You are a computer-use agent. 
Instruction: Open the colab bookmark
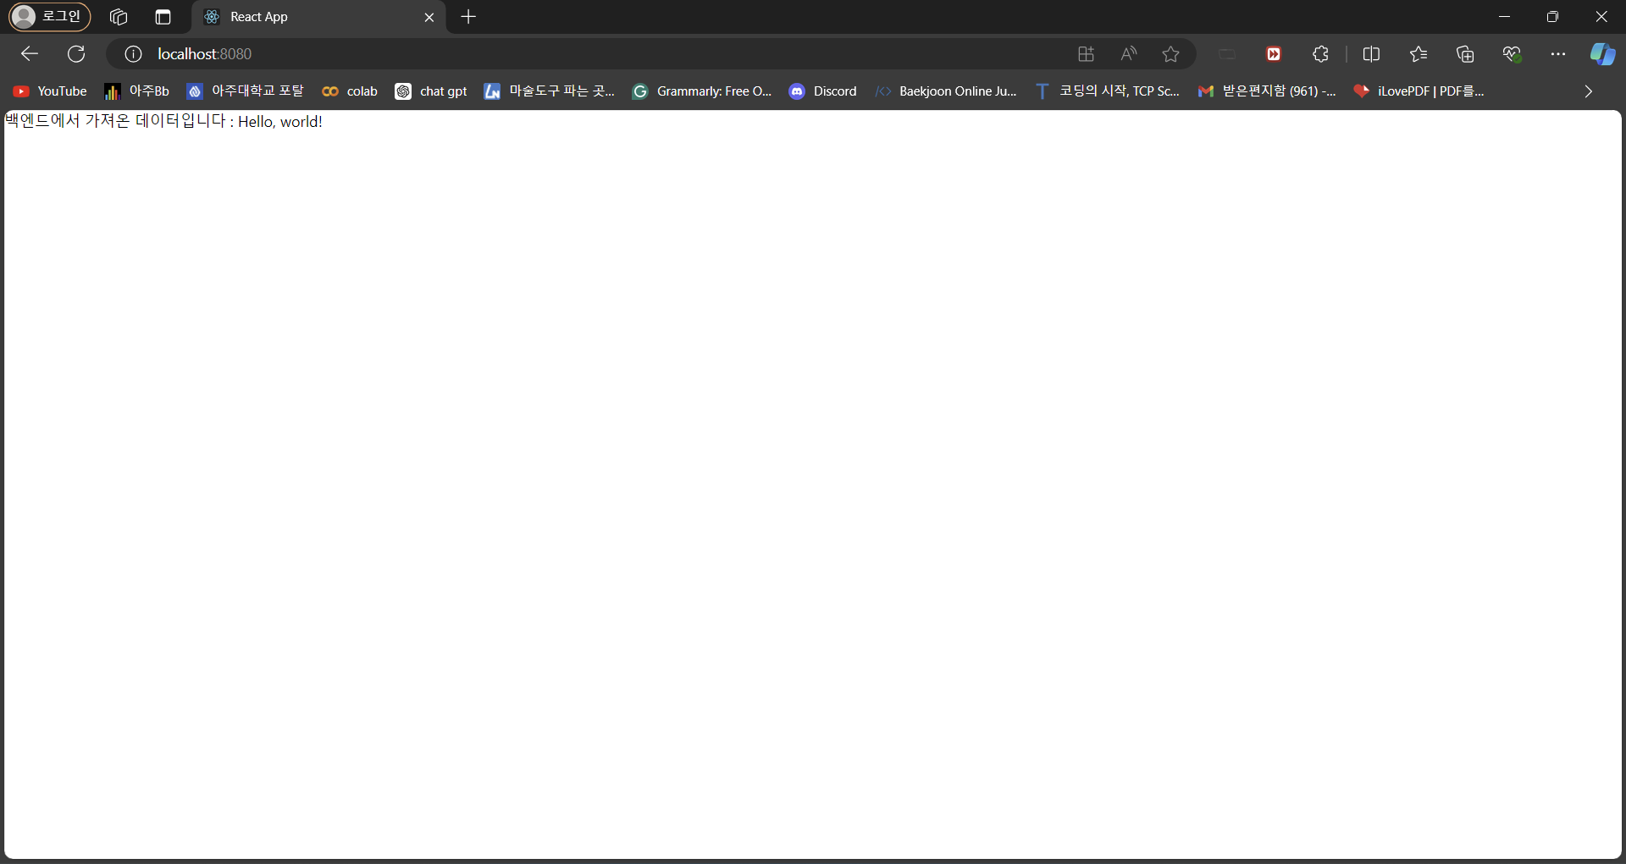coord(350,91)
